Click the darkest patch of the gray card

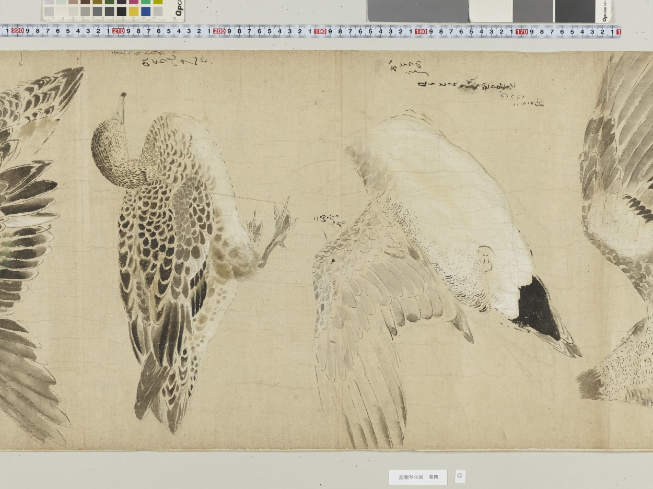pos(575,11)
